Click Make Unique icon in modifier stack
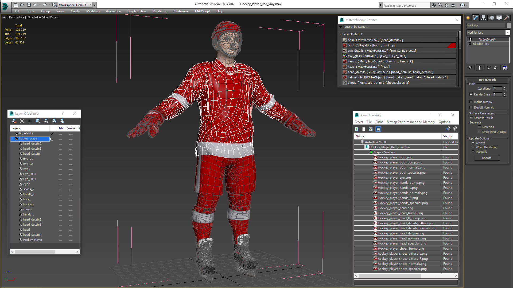This screenshot has width=513, height=288. (x=489, y=68)
